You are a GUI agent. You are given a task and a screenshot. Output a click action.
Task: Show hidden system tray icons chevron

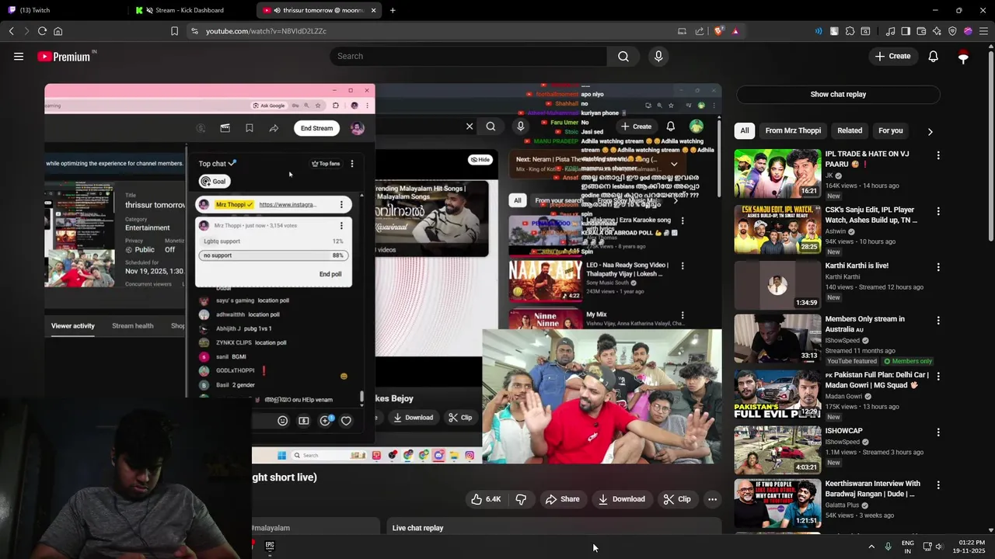871,547
